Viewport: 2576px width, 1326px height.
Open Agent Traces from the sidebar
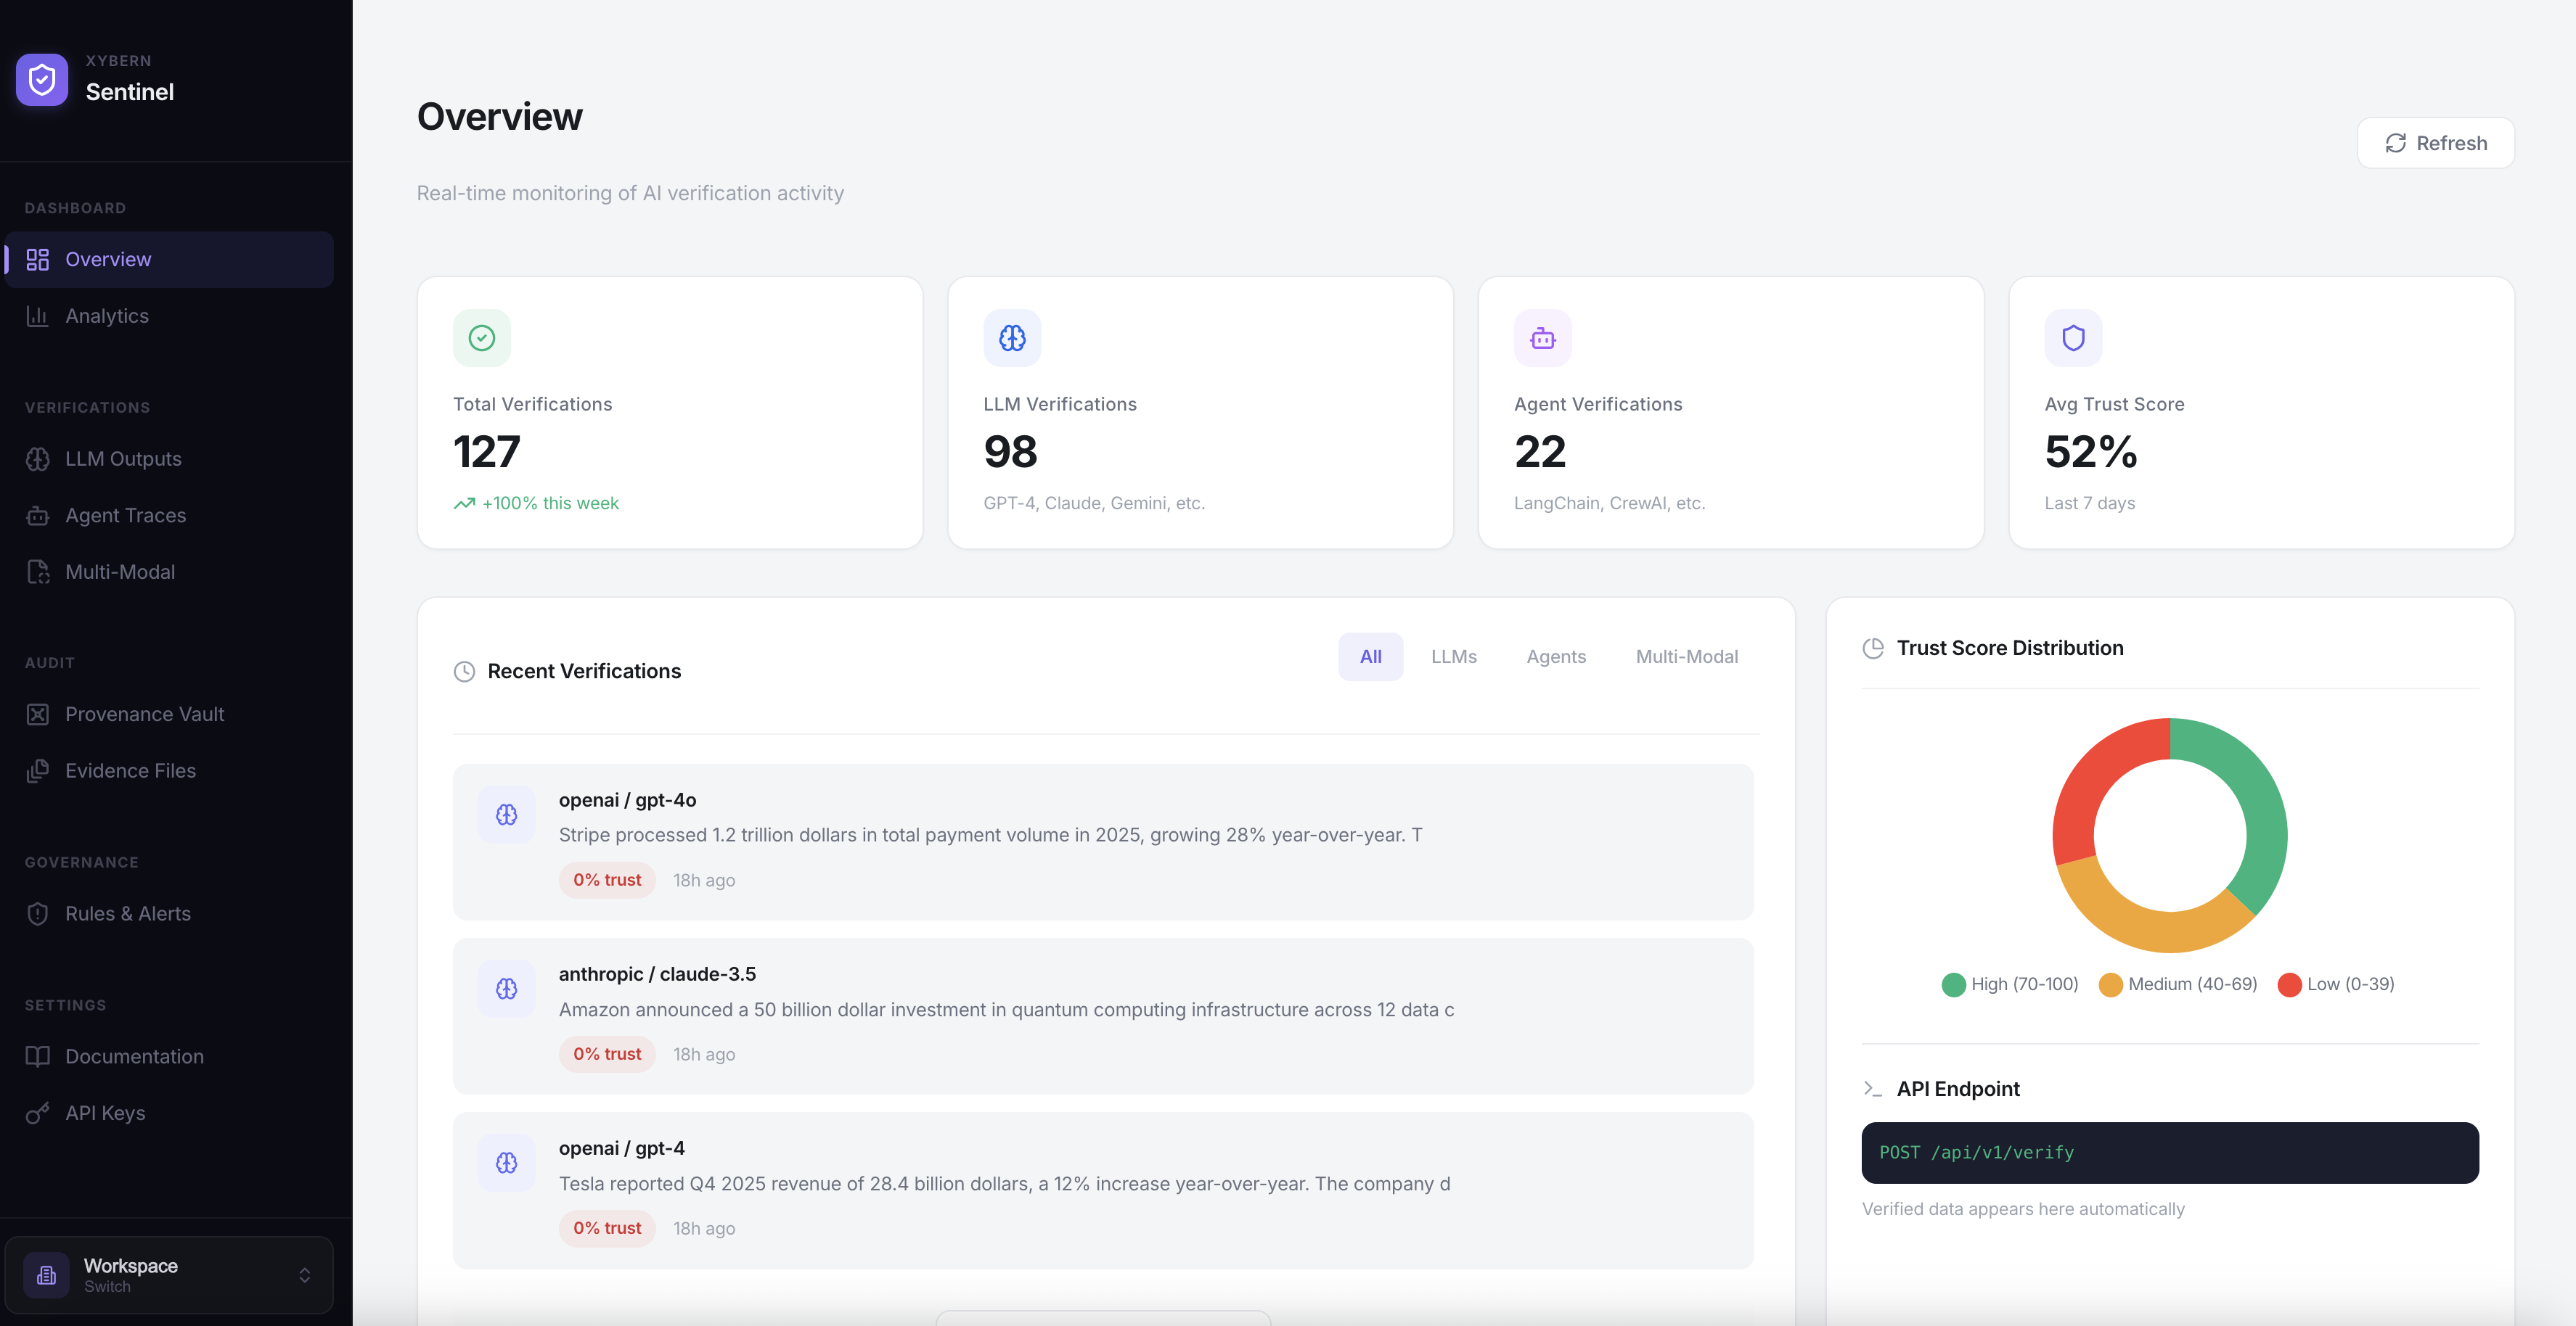[x=126, y=514]
